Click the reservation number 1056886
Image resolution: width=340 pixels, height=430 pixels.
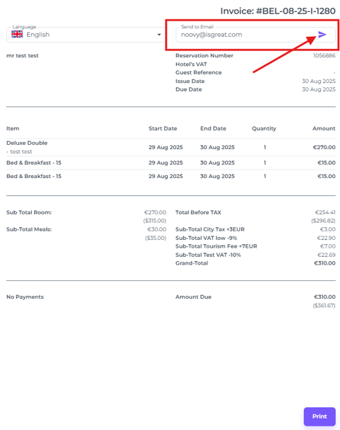point(324,55)
